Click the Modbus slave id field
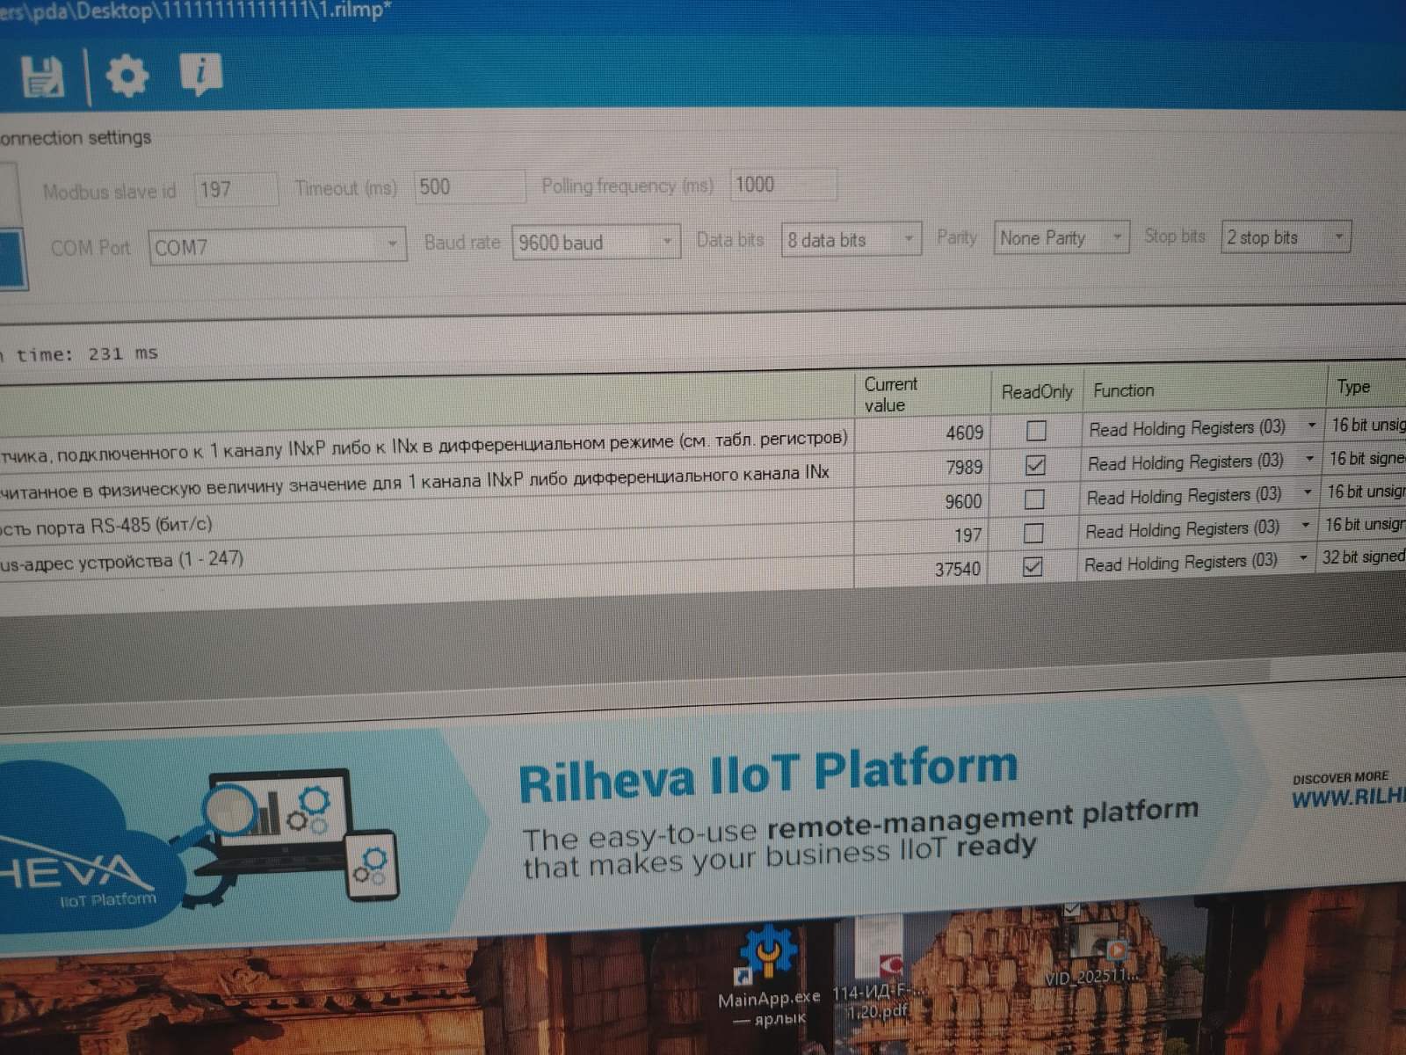 [x=235, y=189]
